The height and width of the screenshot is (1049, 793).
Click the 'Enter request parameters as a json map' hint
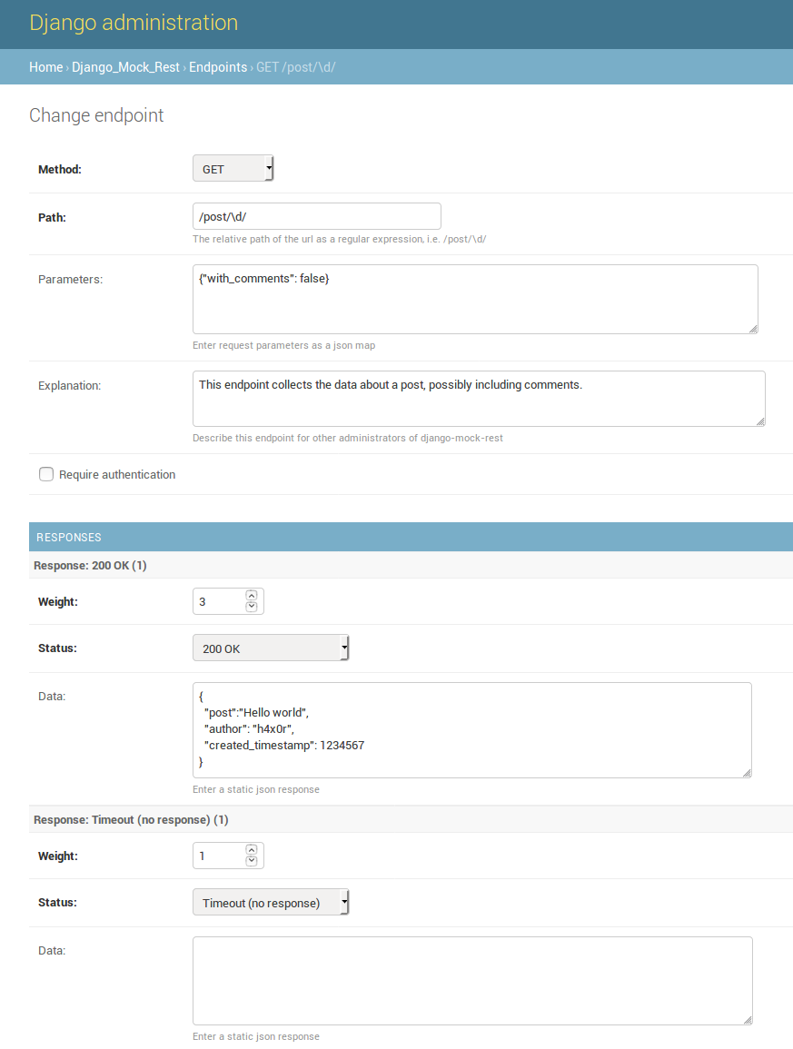(x=283, y=345)
